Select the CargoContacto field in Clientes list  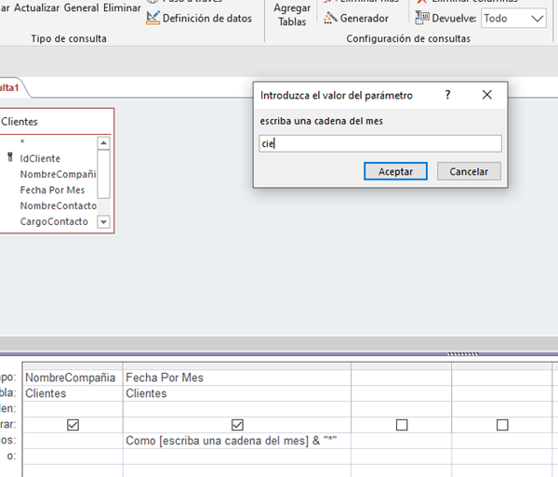point(54,221)
